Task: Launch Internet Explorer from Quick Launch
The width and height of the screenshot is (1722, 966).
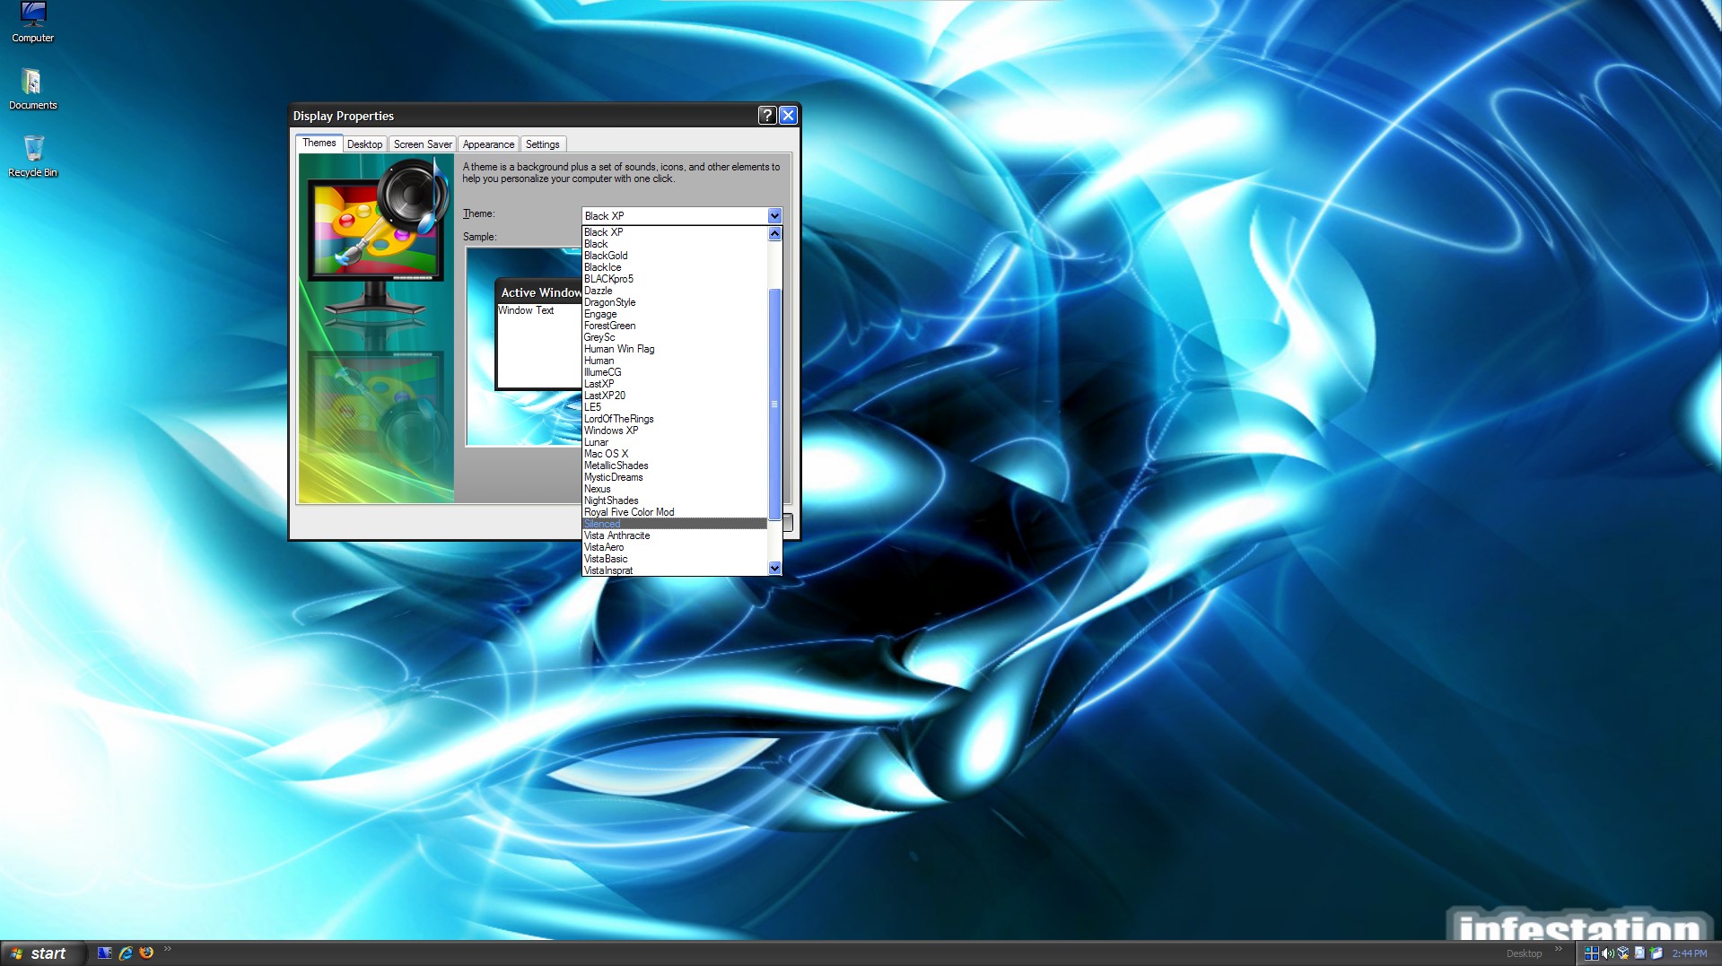Action: click(126, 953)
